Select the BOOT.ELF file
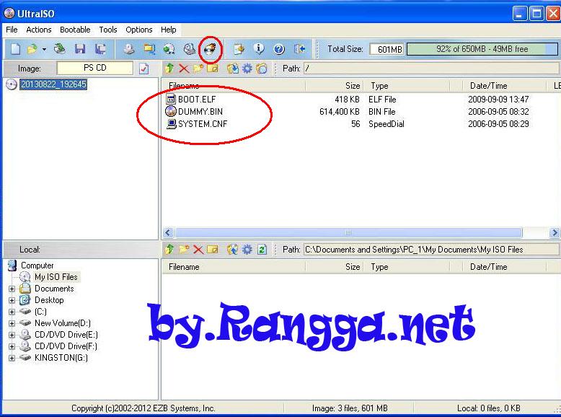 tap(197, 99)
